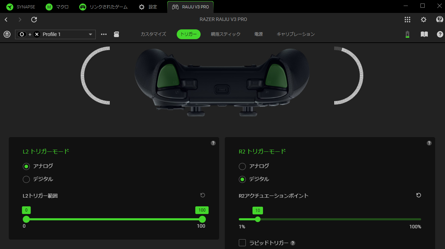This screenshot has height=249, width=445.
Task: Switch to the 電源 tab
Action: (x=259, y=34)
